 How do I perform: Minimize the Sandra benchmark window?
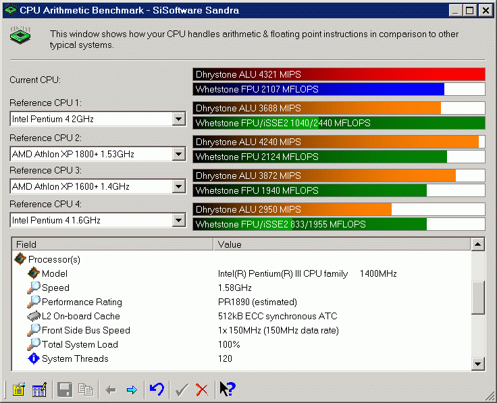456,10
